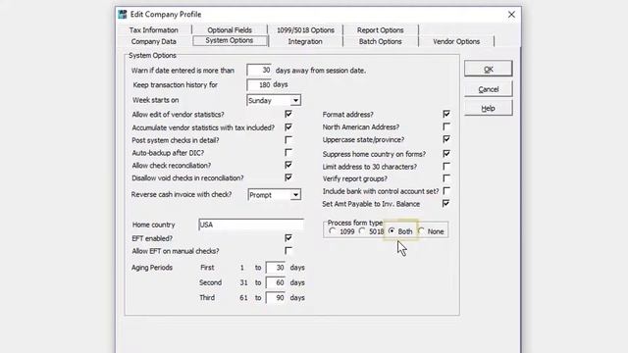
Task: Click the Cancel button
Action: click(489, 89)
